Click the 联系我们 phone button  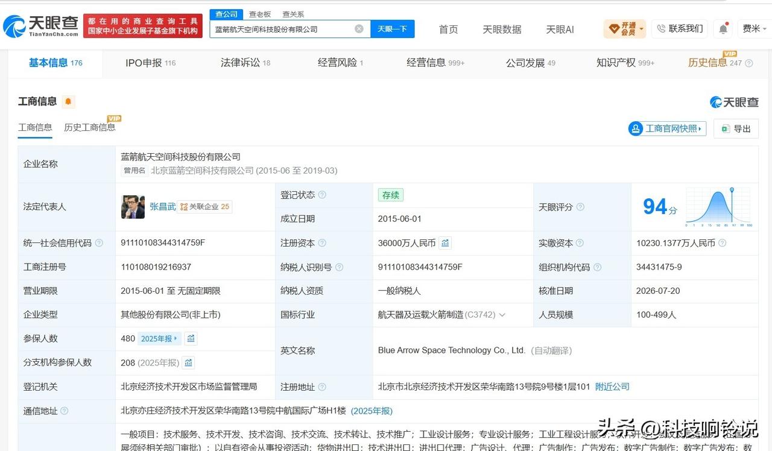click(680, 28)
